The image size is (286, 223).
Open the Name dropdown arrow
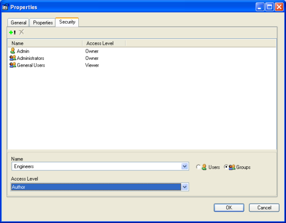click(x=185, y=166)
